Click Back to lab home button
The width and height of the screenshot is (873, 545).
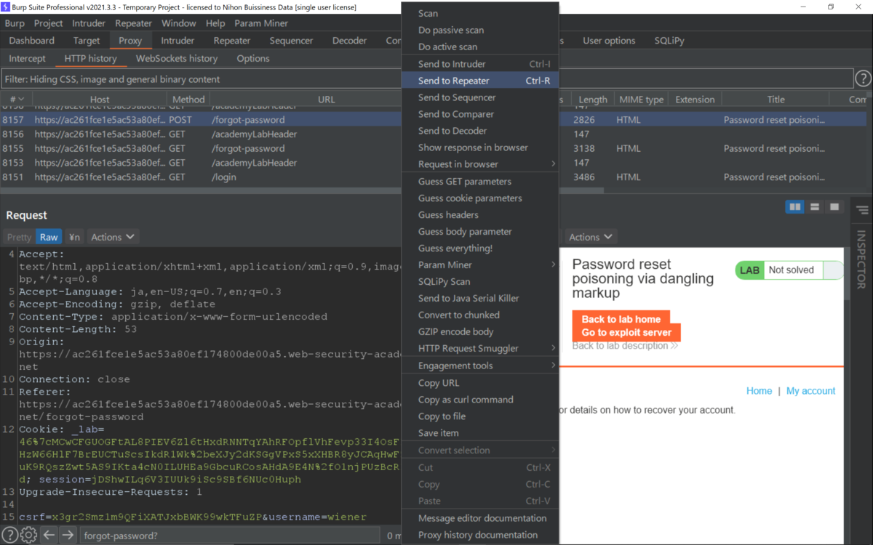[621, 319]
